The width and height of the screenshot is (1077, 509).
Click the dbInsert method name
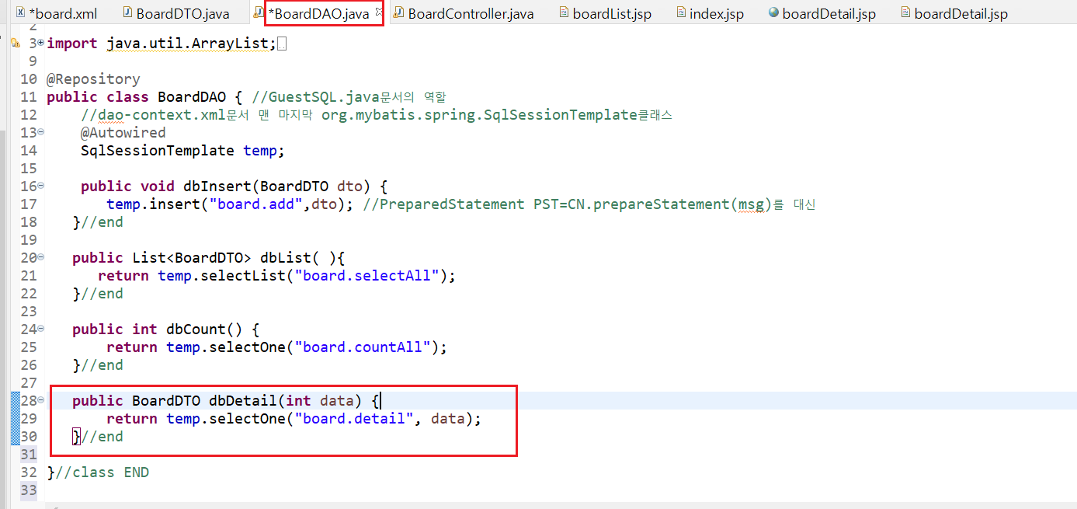point(217,187)
